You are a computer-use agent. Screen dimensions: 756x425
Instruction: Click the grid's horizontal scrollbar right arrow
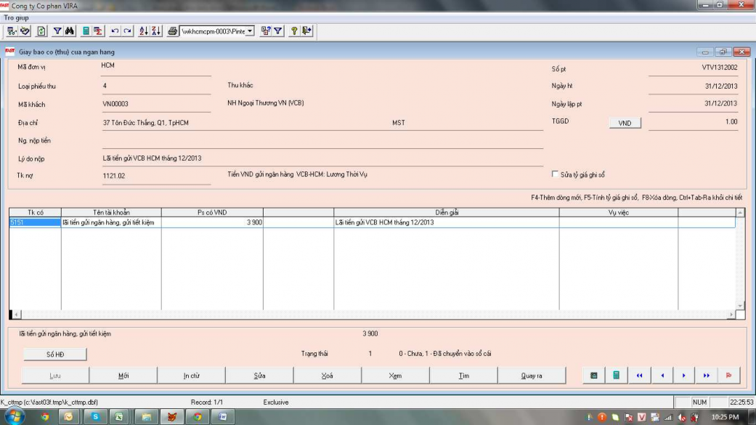pos(731,315)
